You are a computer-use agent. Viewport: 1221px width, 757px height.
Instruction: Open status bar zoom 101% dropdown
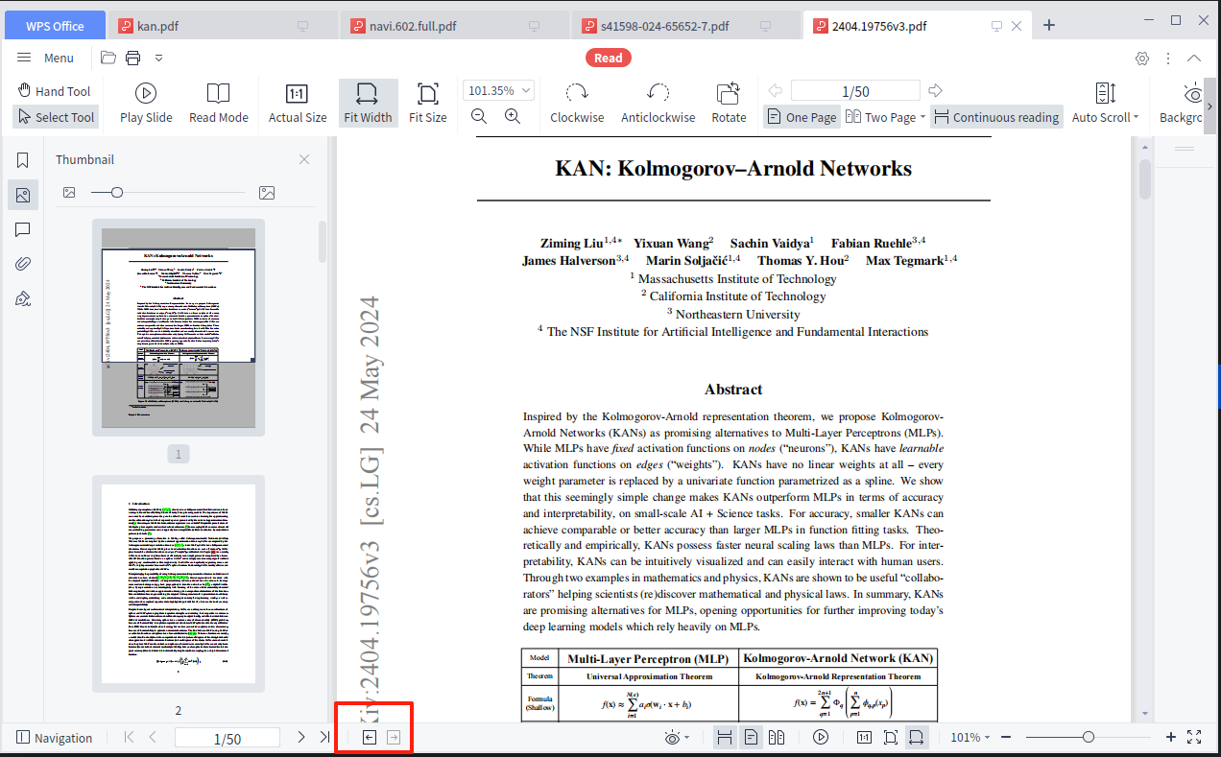(x=971, y=737)
